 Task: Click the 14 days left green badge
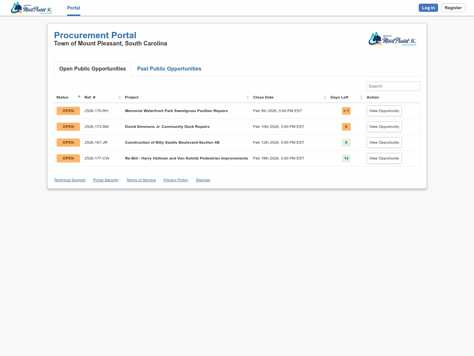346,159
